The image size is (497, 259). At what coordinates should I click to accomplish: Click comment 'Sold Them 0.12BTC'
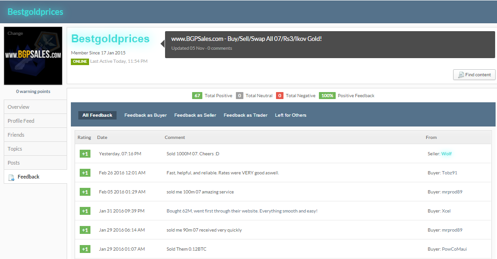click(x=186, y=249)
